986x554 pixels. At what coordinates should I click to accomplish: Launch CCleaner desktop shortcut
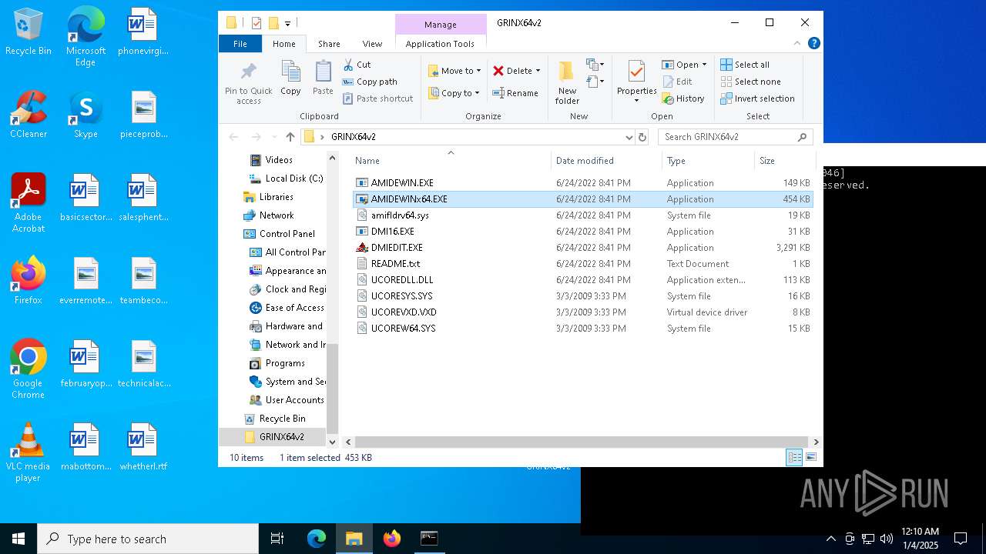tap(29, 115)
